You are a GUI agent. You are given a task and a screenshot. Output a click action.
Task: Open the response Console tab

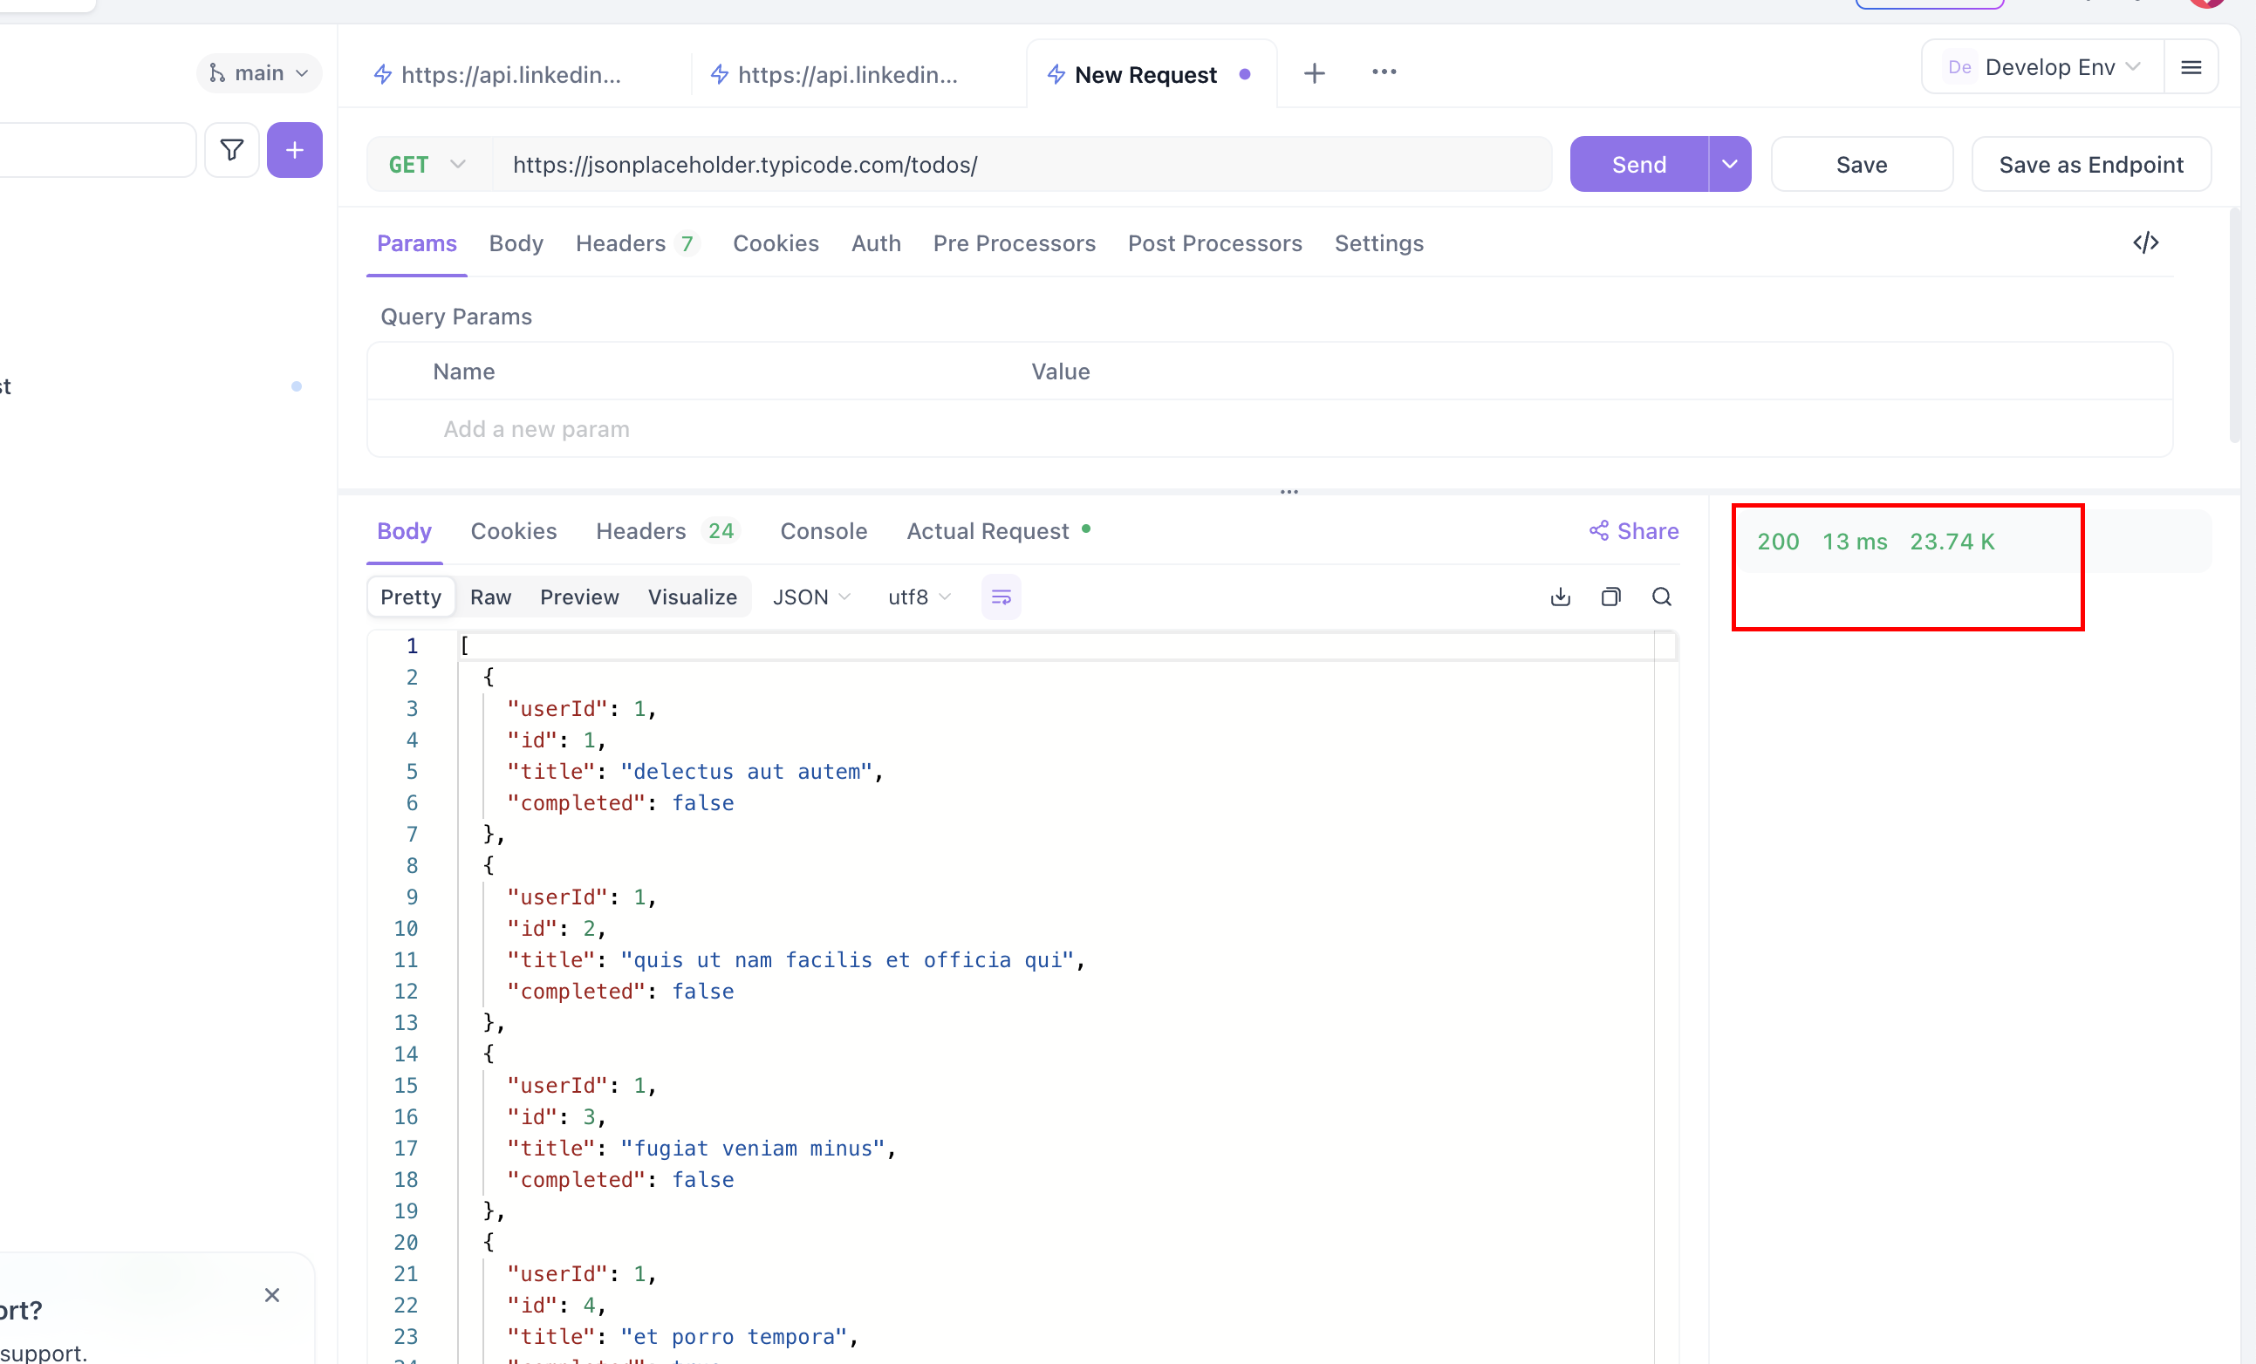(x=822, y=531)
